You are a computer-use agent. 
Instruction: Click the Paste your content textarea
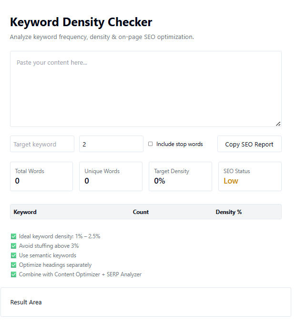(145, 89)
